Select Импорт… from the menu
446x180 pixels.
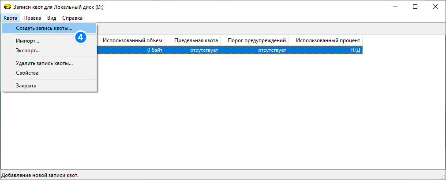click(x=49, y=41)
